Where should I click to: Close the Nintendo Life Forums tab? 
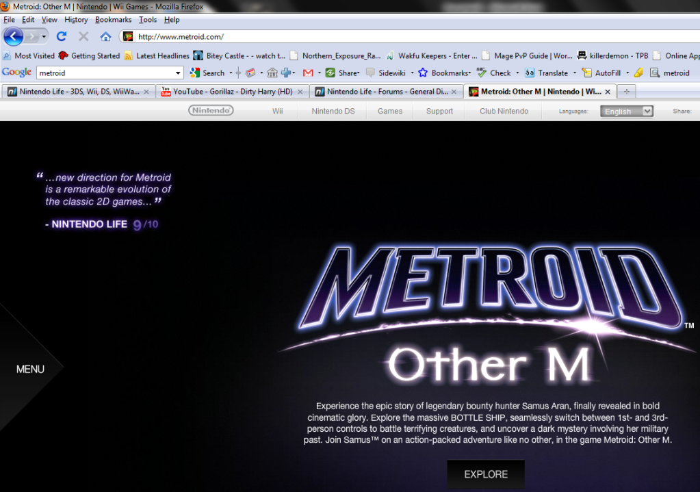(x=456, y=91)
